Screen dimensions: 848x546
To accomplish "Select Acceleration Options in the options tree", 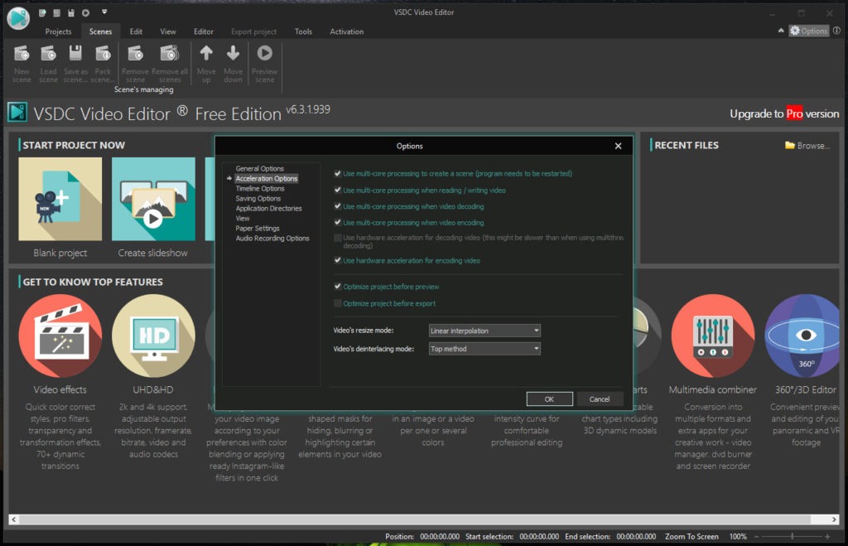I will [267, 179].
